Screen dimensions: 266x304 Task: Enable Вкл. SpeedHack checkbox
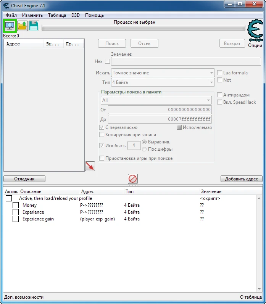tap(219, 102)
